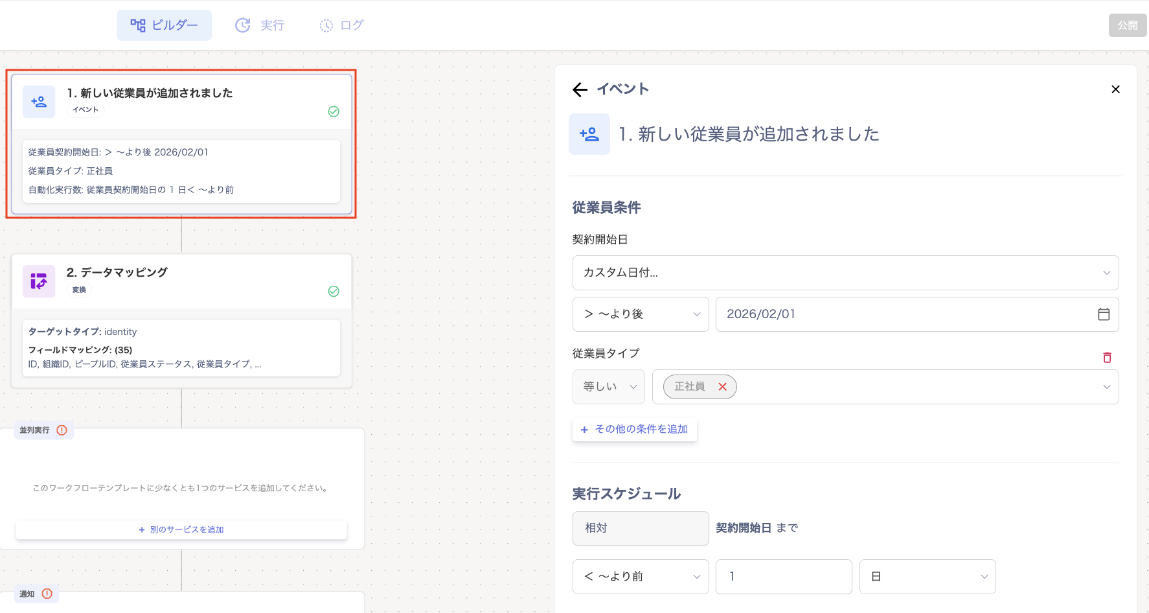Click the フィールドマッピング: (35) line
1149x613 pixels.
pos(80,350)
